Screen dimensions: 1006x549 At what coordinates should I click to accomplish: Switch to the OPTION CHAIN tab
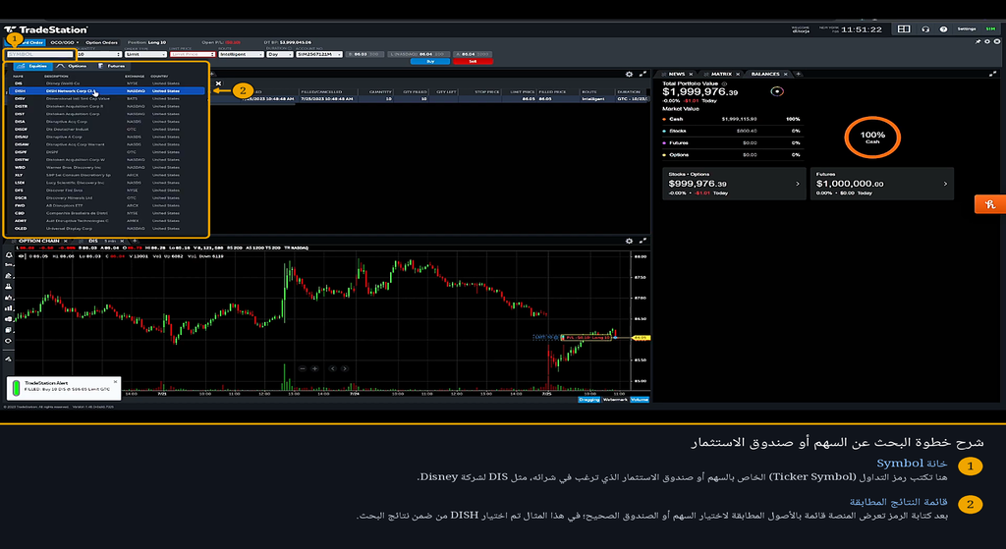(39, 241)
